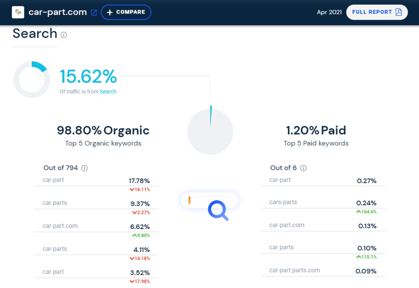
Task: Click the PDF icon on Full Report button
Action: pyautogui.click(x=398, y=12)
